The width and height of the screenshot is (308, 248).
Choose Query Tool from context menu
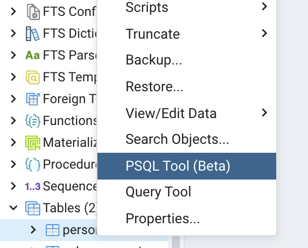pos(158,191)
